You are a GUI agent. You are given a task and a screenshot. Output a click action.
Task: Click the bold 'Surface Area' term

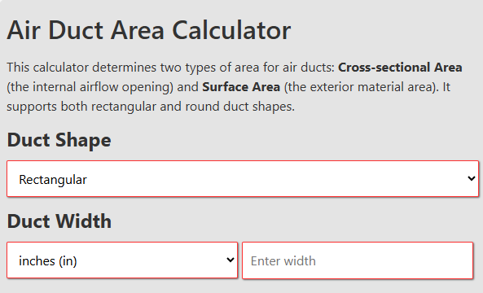pyautogui.click(x=241, y=87)
